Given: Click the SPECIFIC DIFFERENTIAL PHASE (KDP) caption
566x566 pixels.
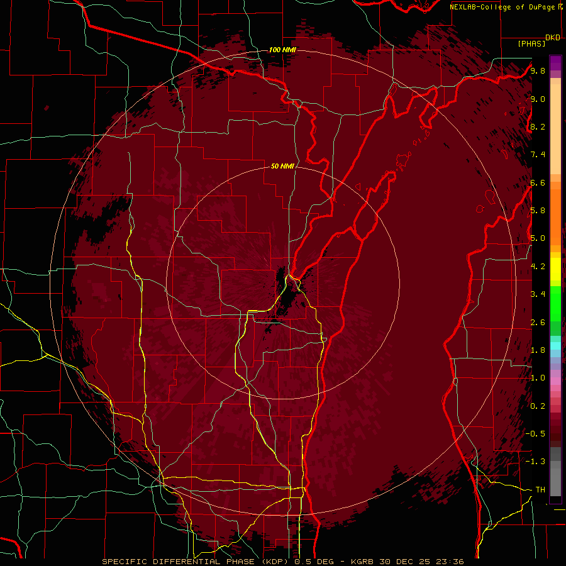Looking at the screenshot, I should 196,562.
